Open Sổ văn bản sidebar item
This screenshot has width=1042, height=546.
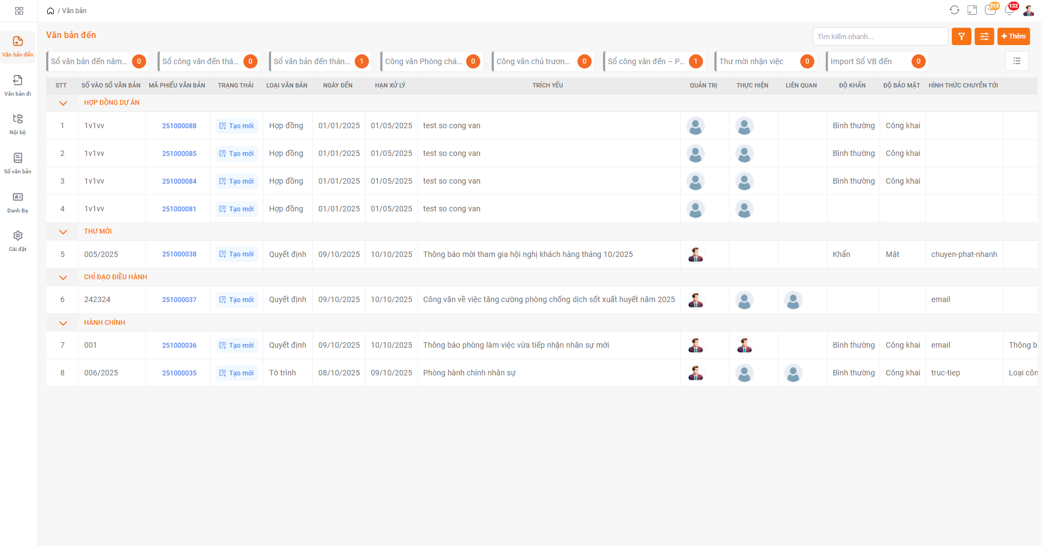click(18, 163)
